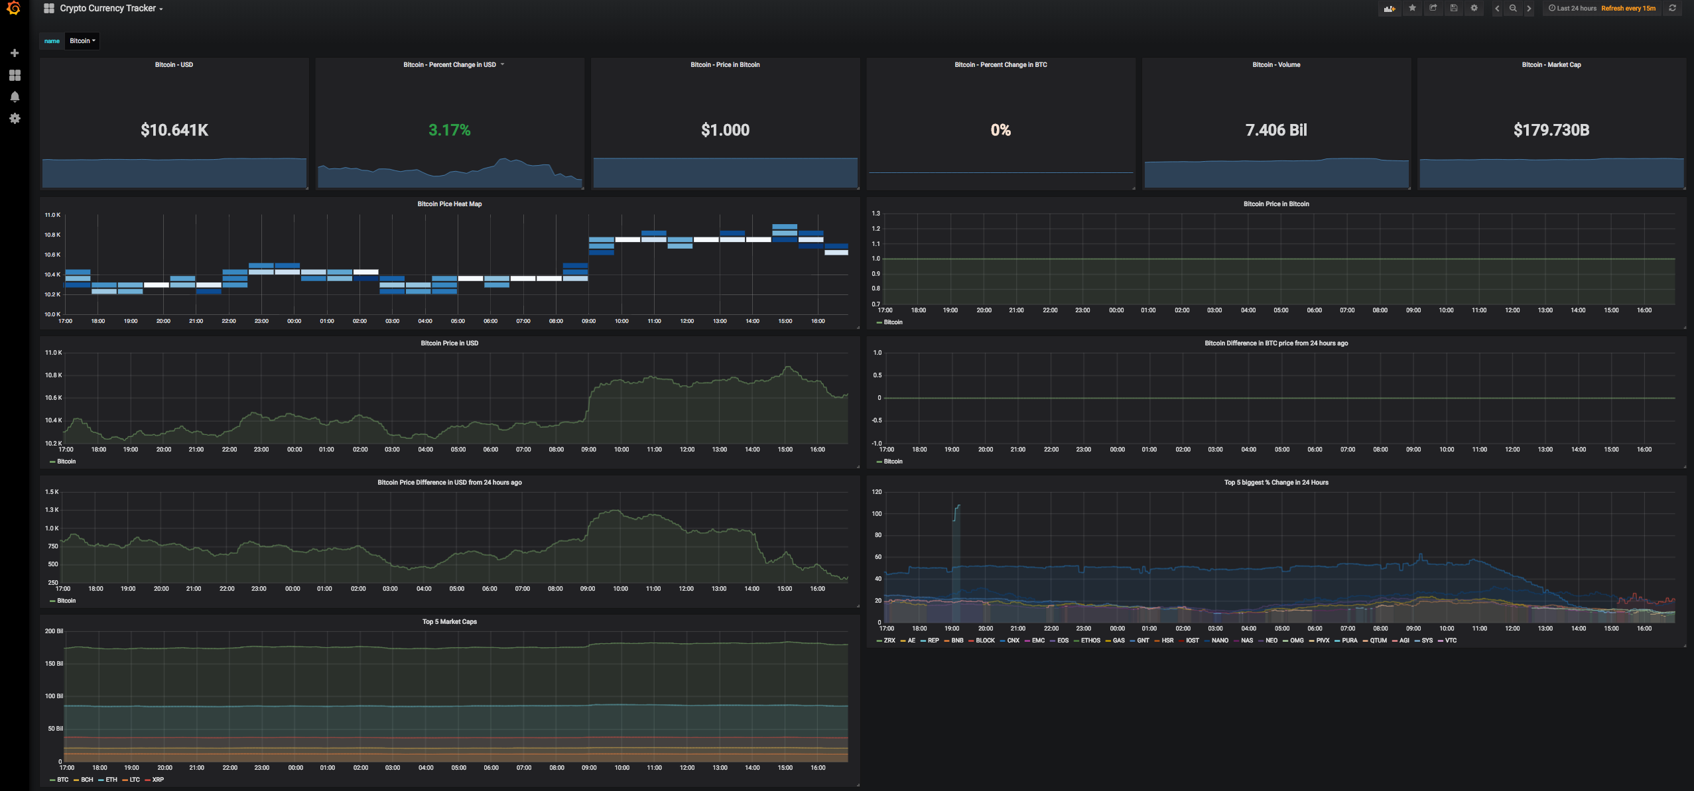Open the alerting bell in sidebar
This screenshot has width=1694, height=791.
[15, 97]
